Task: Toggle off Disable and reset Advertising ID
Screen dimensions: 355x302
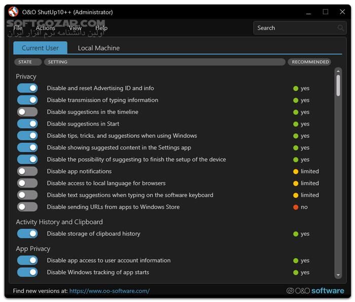Action: [x=27, y=88]
